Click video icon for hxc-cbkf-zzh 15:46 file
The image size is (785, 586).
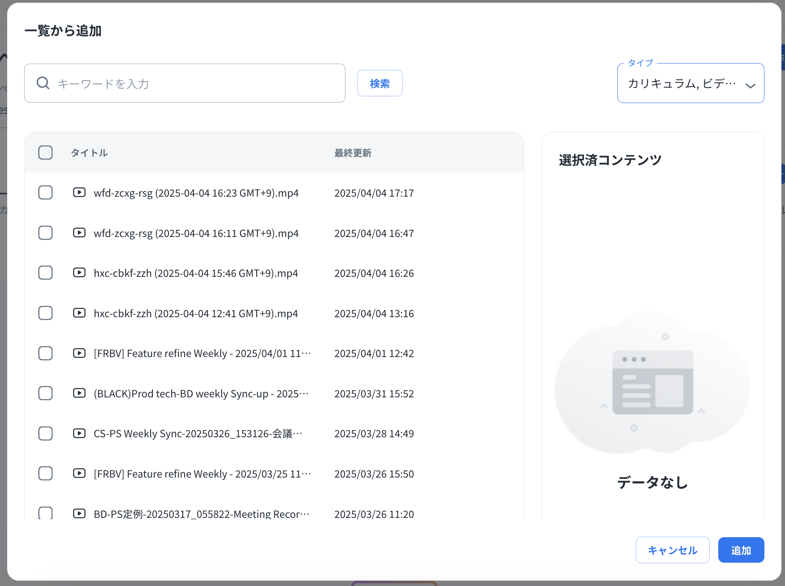[x=79, y=273]
